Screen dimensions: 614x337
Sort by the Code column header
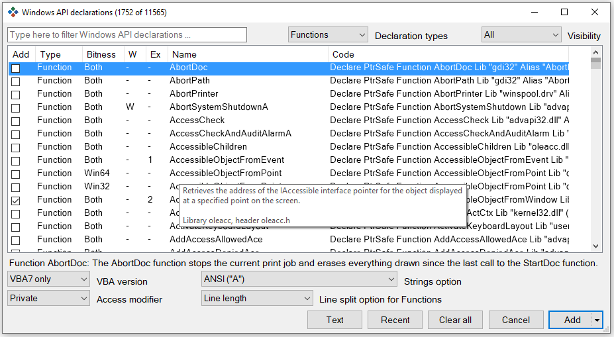coord(448,54)
